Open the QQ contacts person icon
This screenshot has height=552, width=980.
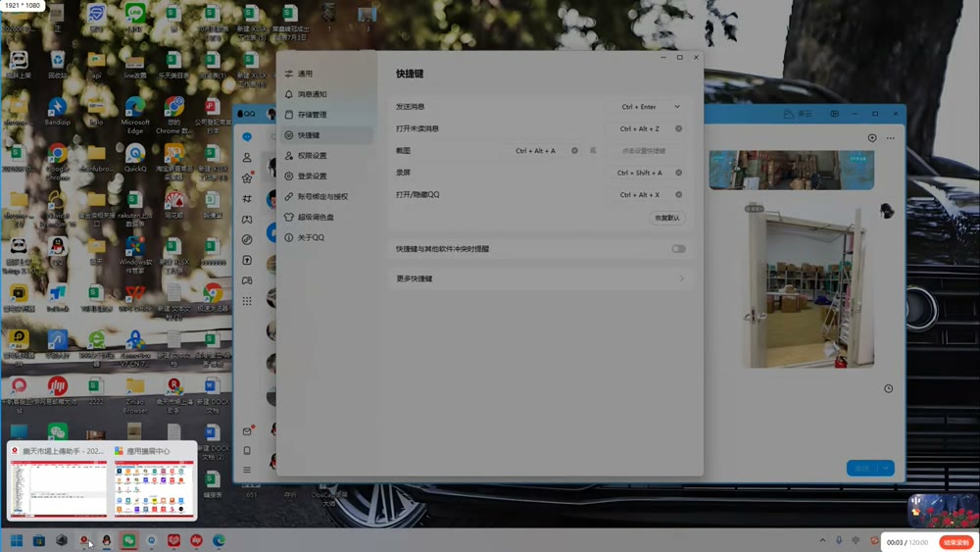pyautogui.click(x=247, y=158)
